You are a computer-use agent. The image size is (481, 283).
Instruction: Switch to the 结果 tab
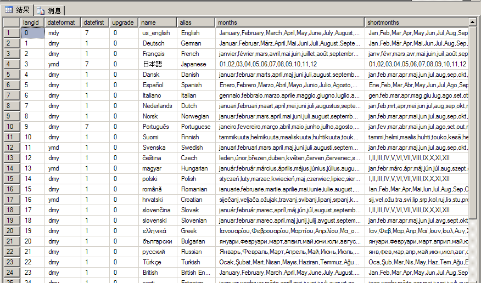(x=17, y=10)
